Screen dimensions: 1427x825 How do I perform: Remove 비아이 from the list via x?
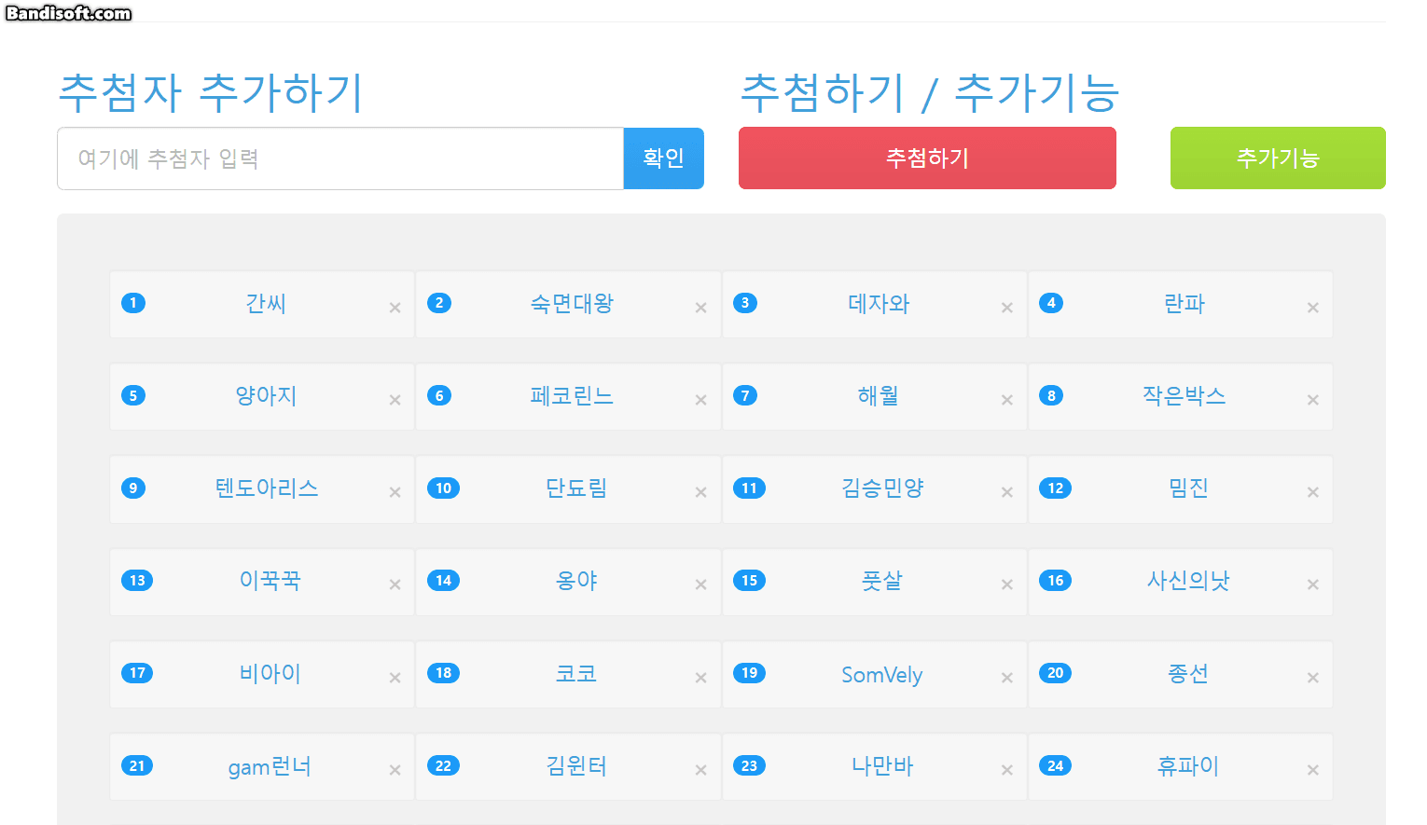click(395, 678)
